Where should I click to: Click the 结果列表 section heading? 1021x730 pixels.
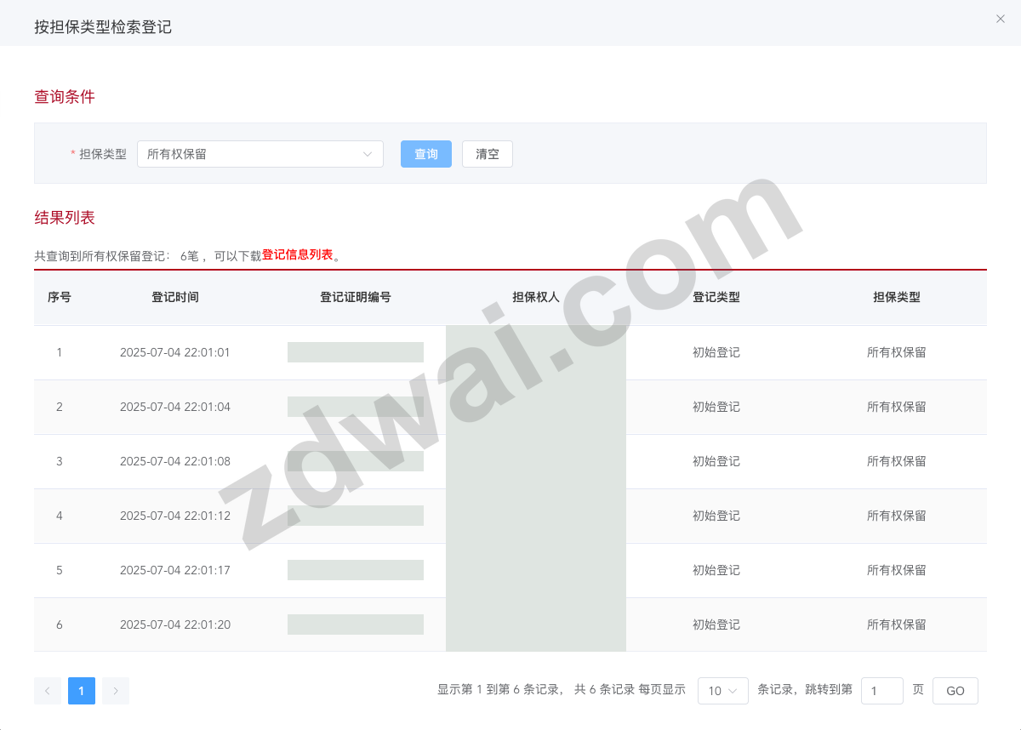[x=65, y=217]
